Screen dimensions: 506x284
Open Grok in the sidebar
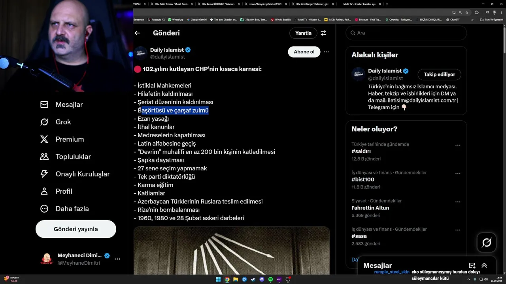click(x=56, y=122)
